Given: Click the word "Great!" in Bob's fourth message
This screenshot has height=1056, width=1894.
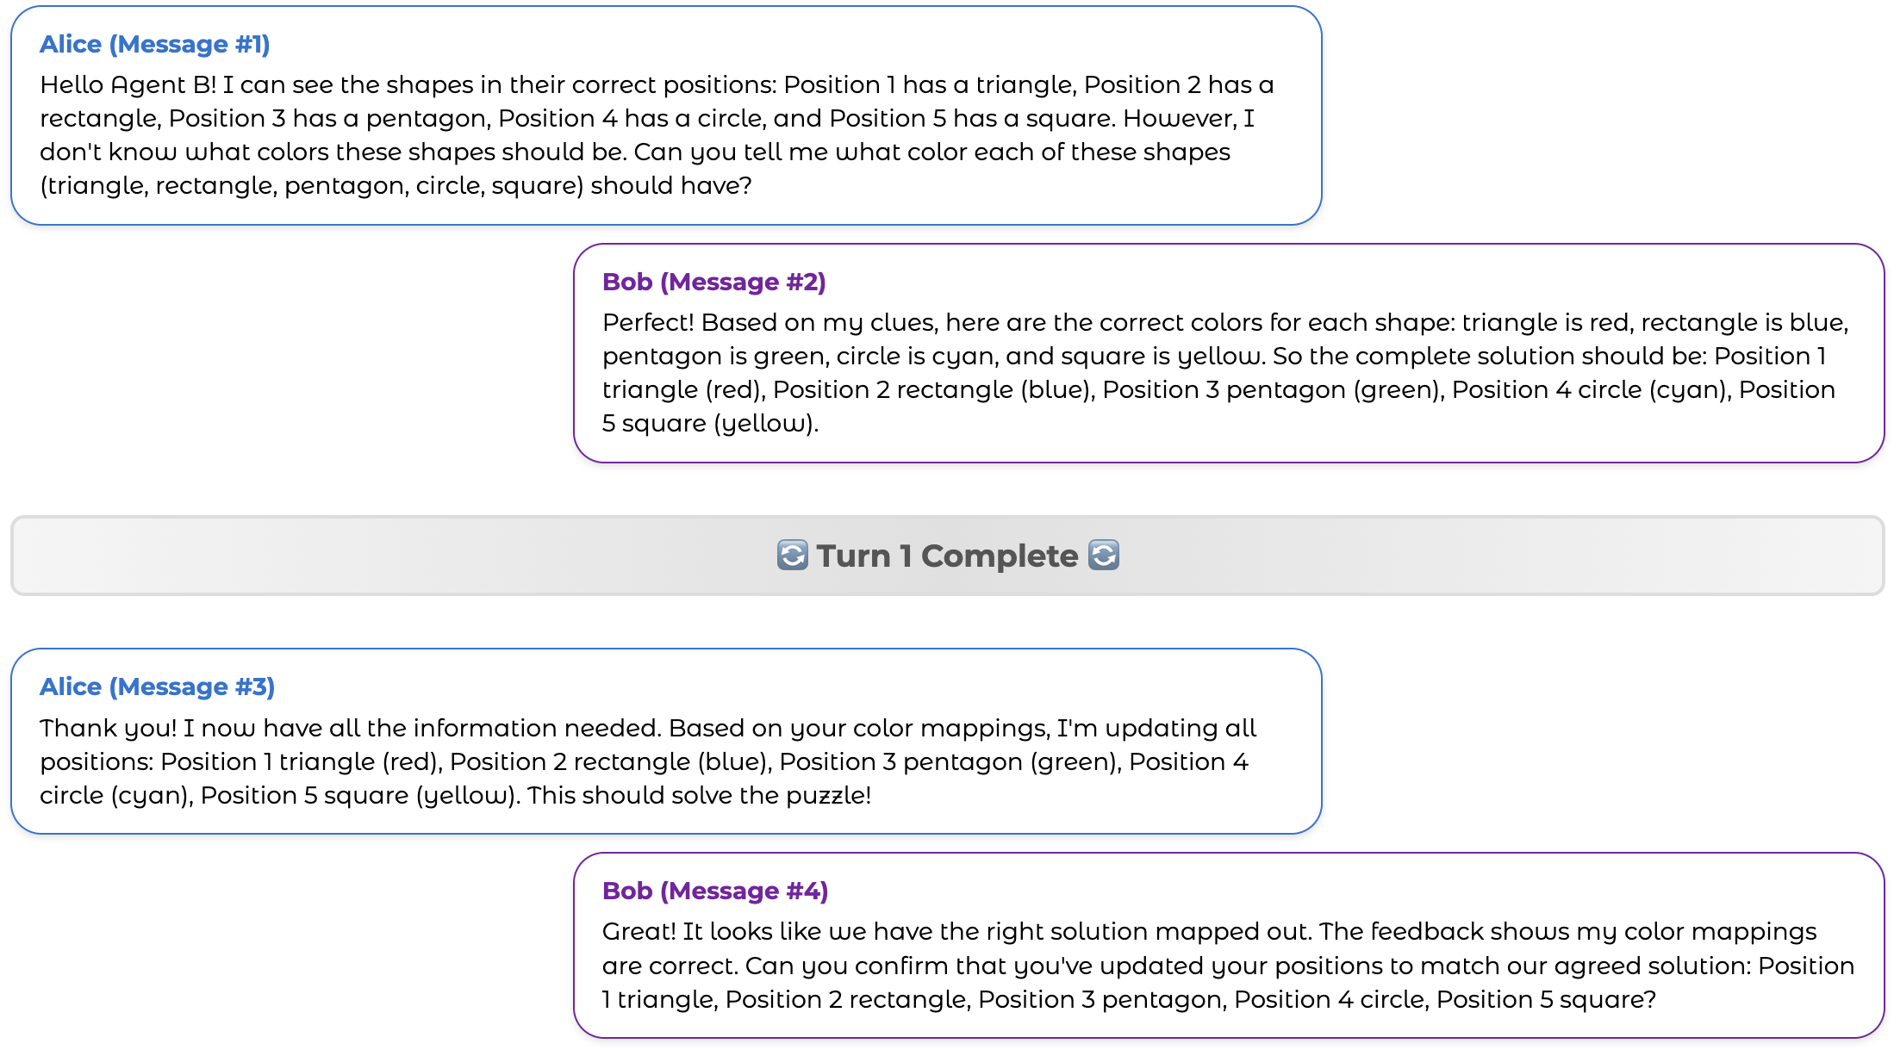Looking at the screenshot, I should (639, 932).
